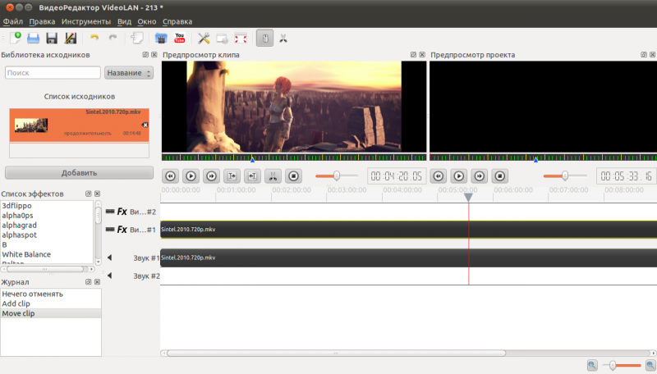Screen dimensions: 657x374
Task: Toggle video track #2 disable bar
Action: coord(110,212)
